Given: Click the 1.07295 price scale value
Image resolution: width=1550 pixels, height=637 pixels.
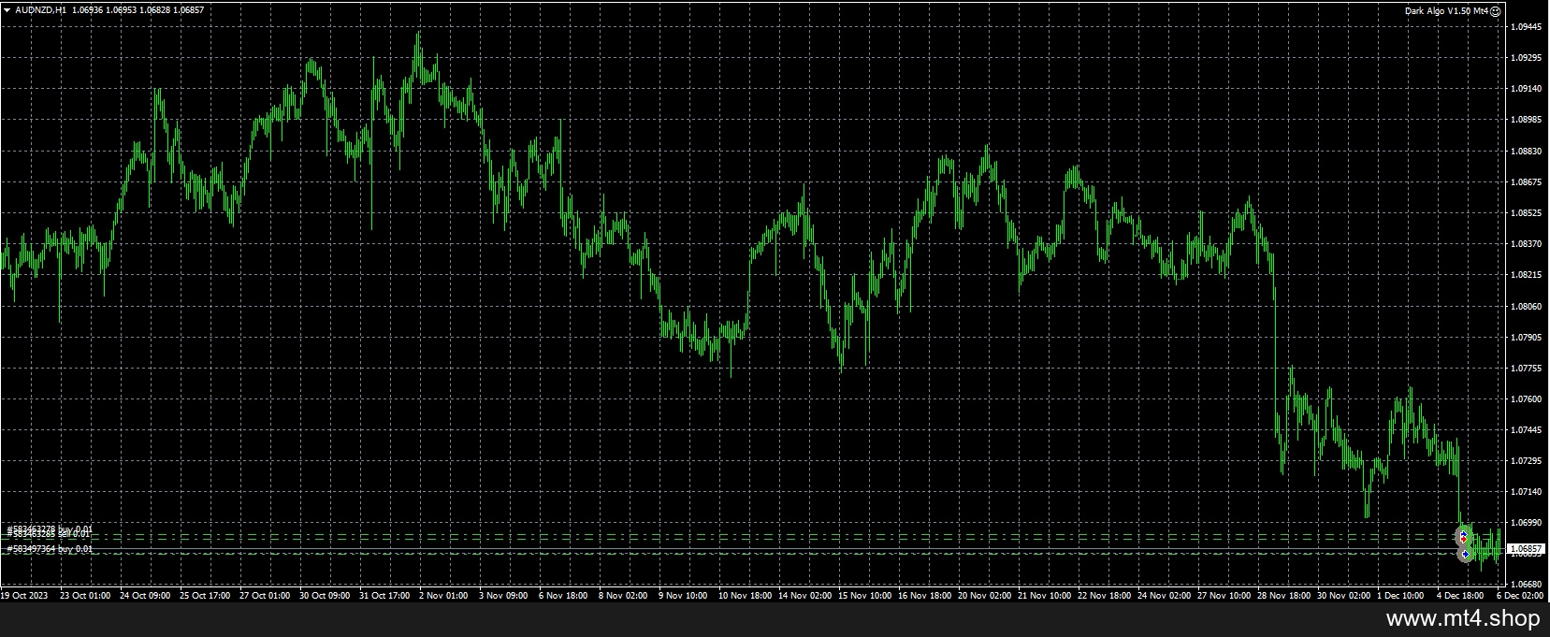Looking at the screenshot, I should pos(1527,461).
